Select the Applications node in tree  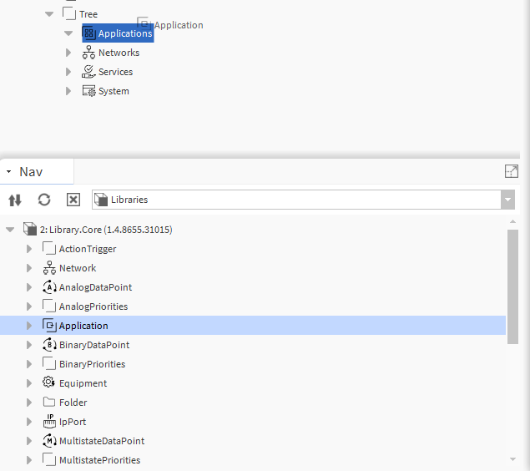click(x=124, y=33)
